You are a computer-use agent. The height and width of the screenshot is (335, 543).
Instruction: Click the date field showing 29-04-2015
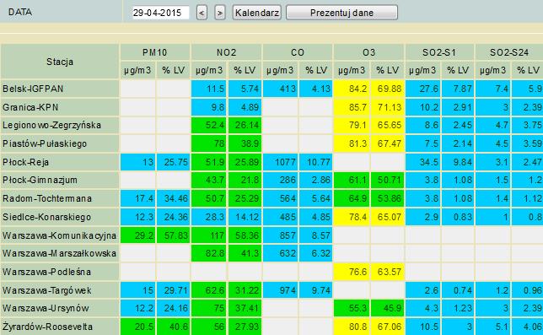(x=161, y=13)
